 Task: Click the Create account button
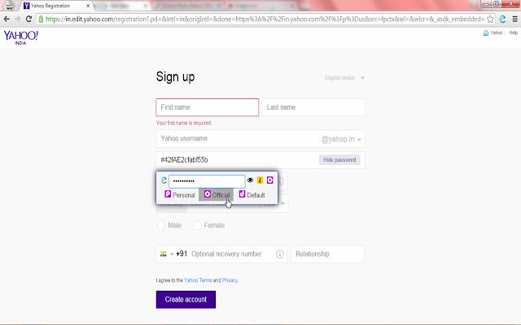[186, 300]
